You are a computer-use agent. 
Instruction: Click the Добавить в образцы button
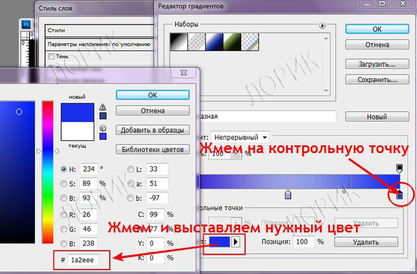pyautogui.click(x=153, y=130)
